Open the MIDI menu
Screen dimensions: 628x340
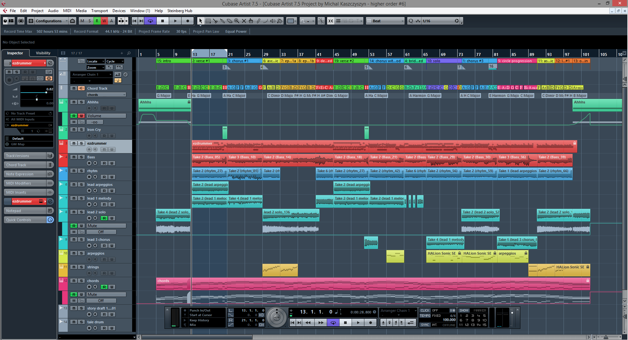click(67, 11)
